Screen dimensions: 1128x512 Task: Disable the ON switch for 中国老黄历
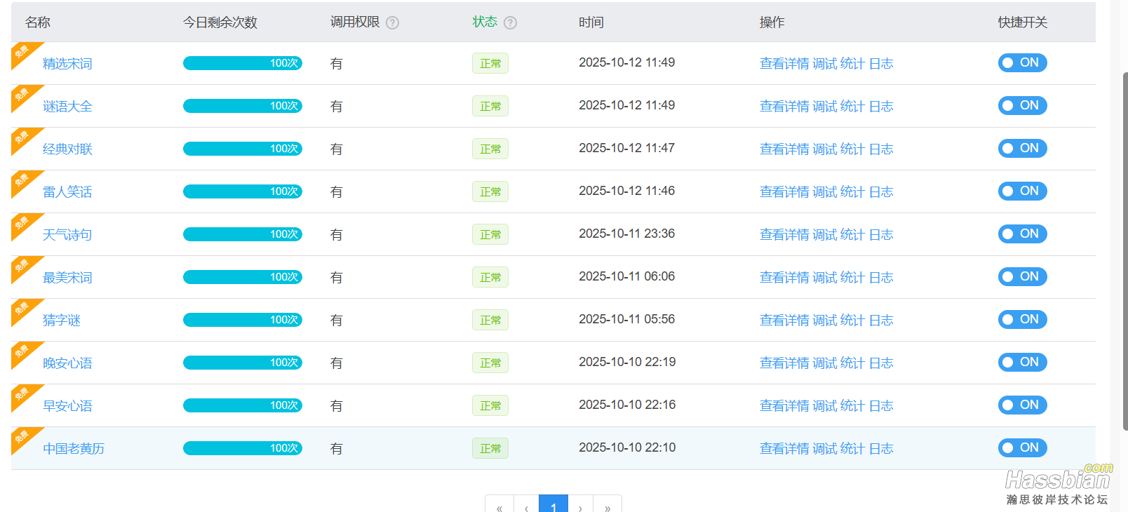(1022, 448)
